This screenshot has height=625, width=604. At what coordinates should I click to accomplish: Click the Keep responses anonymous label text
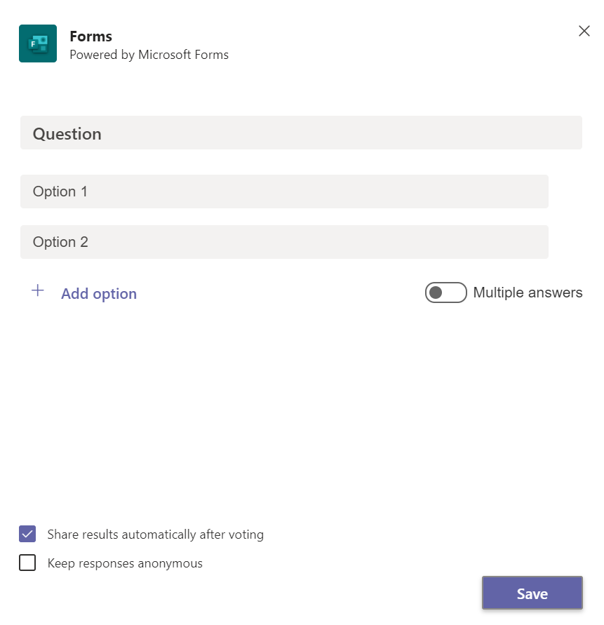(x=125, y=563)
